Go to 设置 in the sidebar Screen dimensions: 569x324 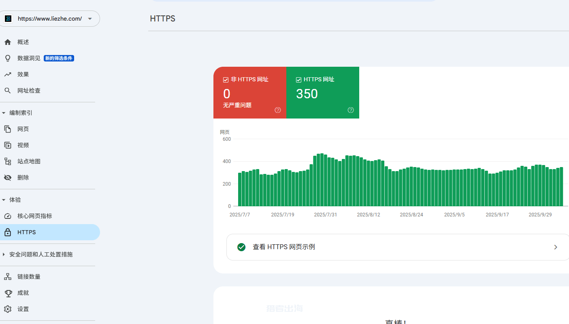pos(23,309)
